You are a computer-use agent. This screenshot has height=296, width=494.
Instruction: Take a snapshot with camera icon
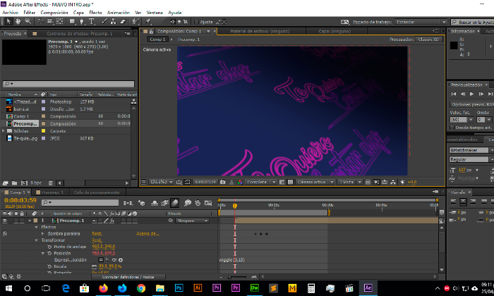click(223, 182)
